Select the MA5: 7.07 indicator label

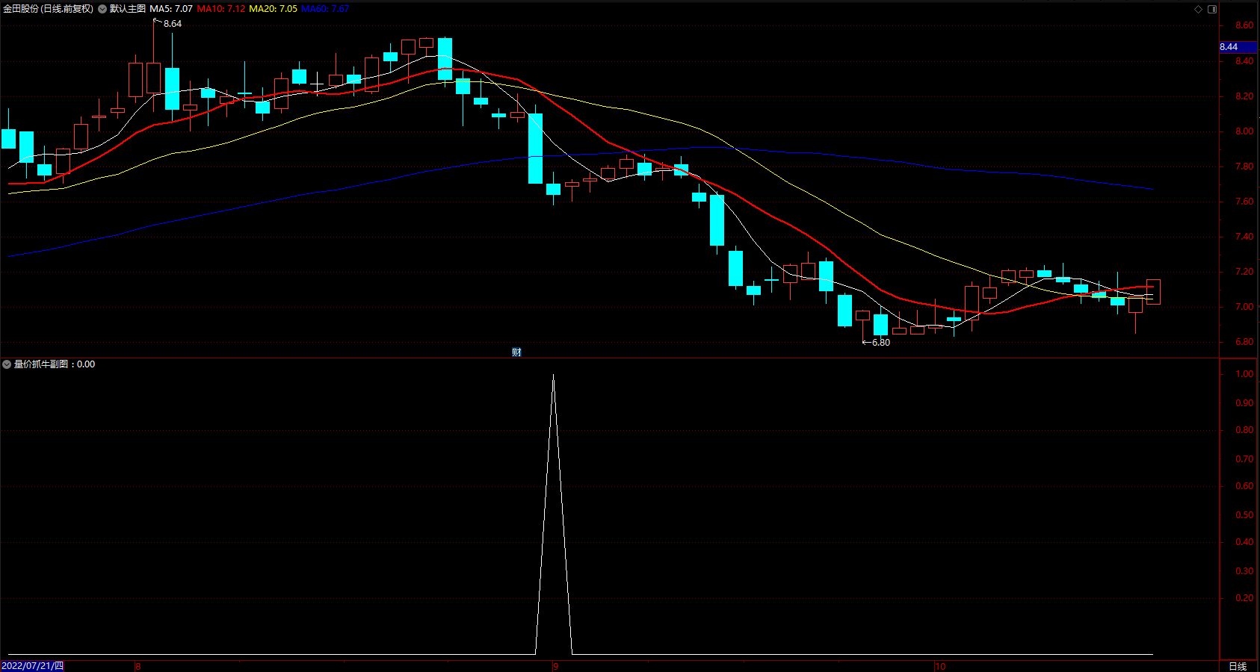click(x=171, y=9)
